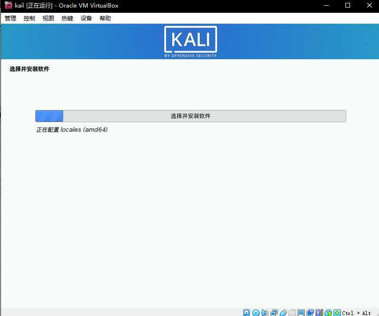Click the mouse integration status icon
This screenshot has height=316, width=379.
pyautogui.click(x=328, y=313)
